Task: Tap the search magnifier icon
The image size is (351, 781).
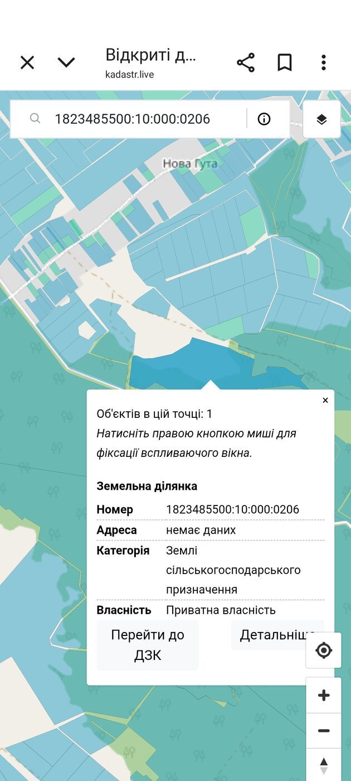Action: pyautogui.click(x=35, y=118)
